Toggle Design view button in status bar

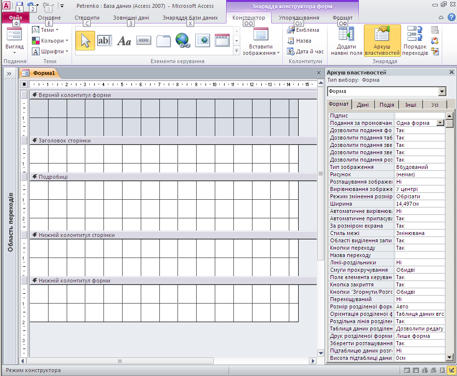pos(451,371)
